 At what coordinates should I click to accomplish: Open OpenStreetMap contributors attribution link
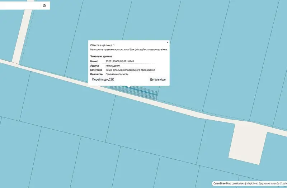(x=229, y=183)
